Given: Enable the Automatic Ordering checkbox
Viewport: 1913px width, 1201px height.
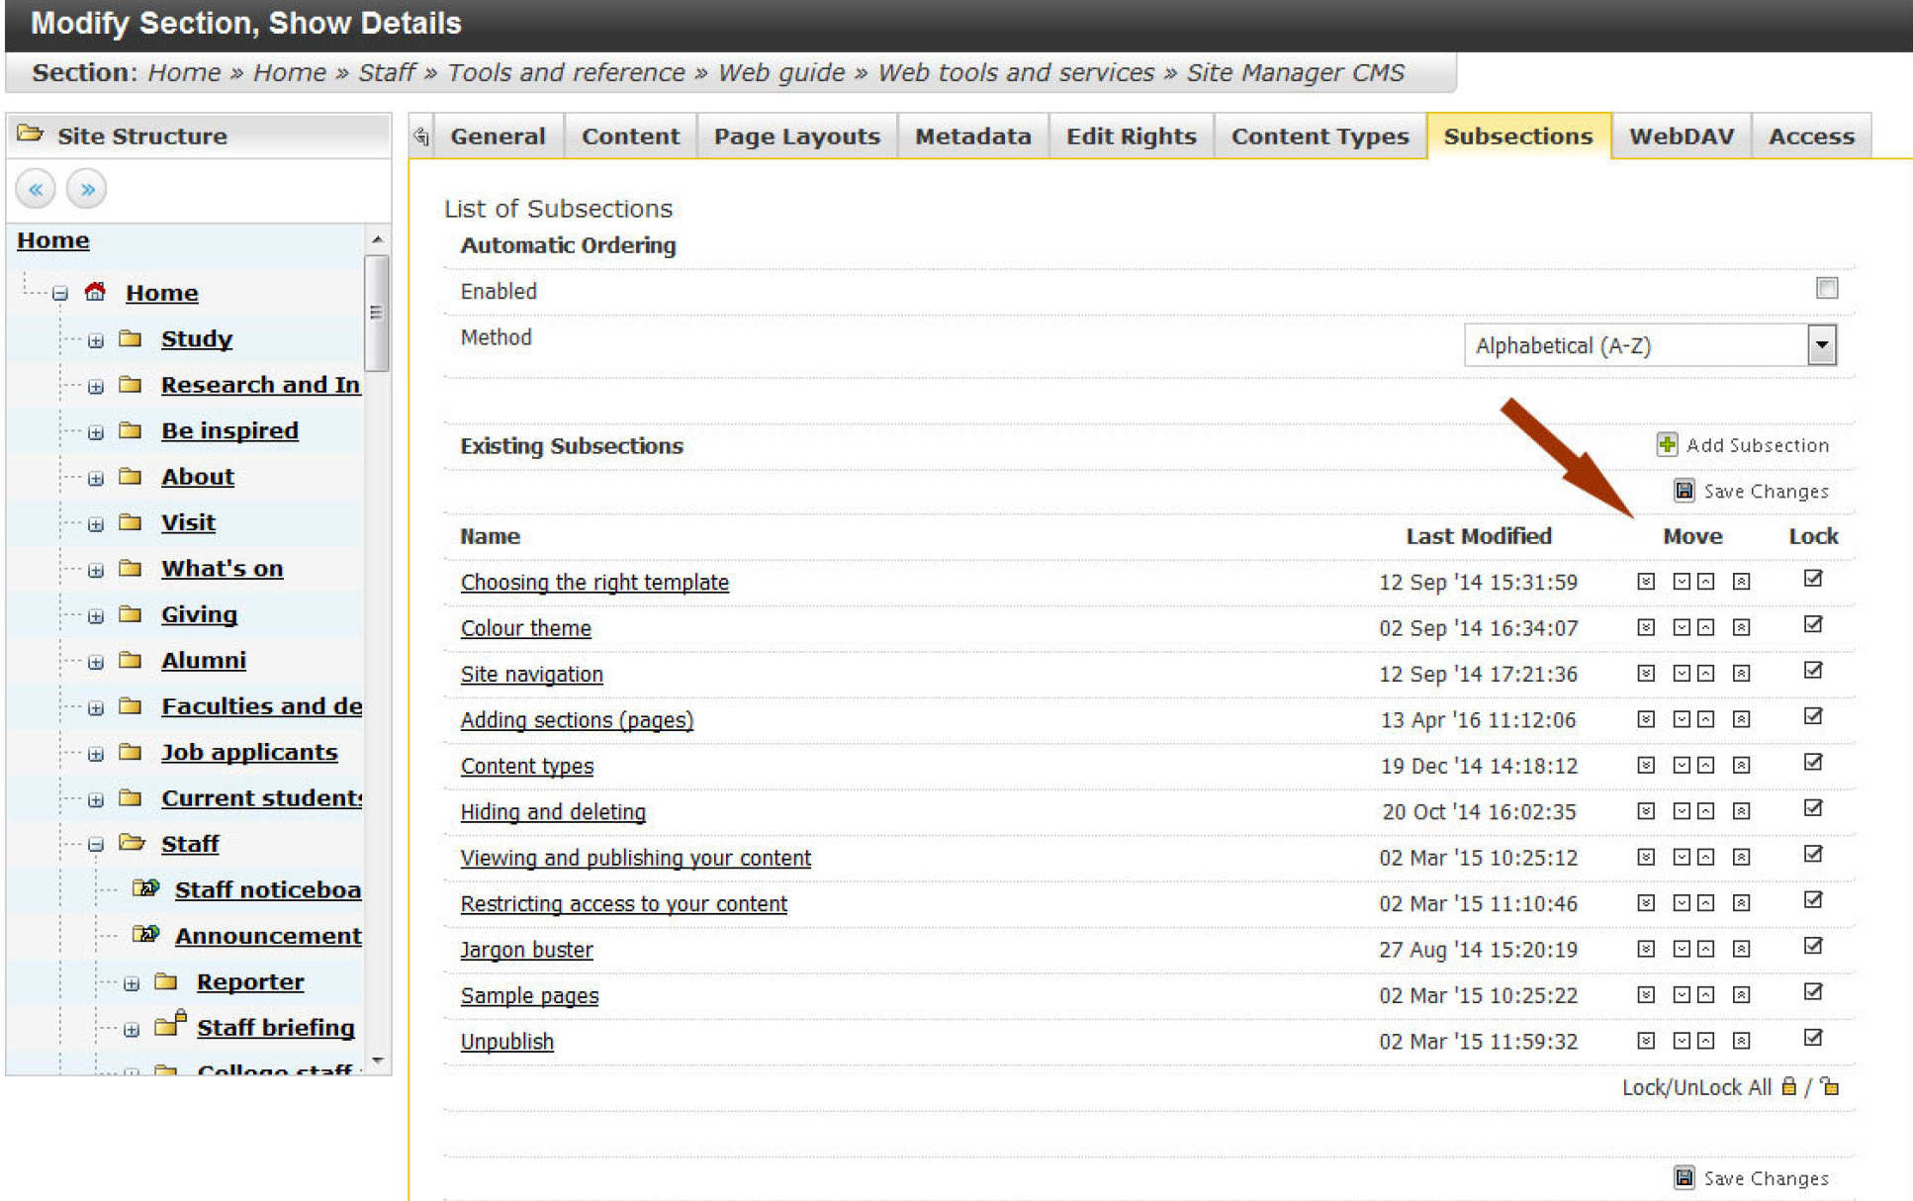Looking at the screenshot, I should [x=1826, y=288].
